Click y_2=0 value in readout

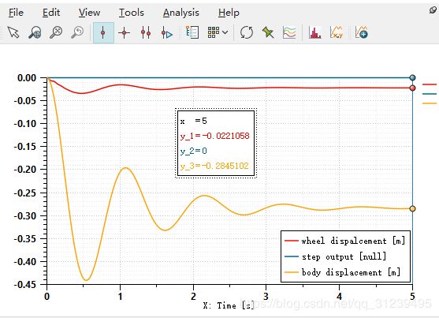pos(193,152)
